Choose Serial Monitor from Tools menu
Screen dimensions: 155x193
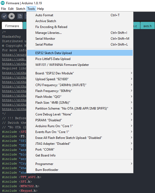(x=80, y=39)
